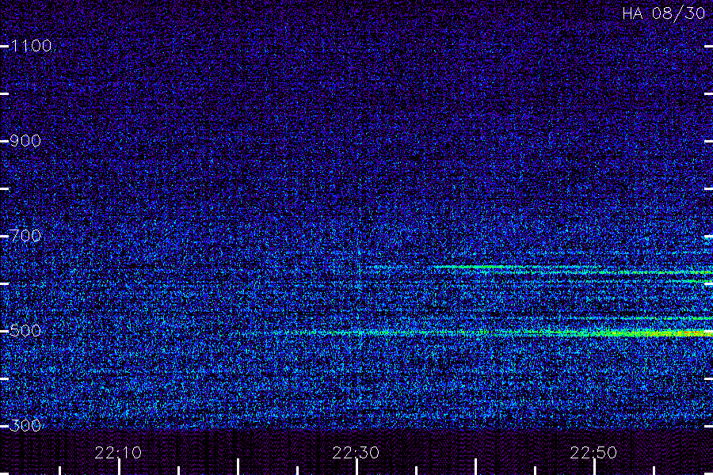
Task: Click the HA 08/30 station date label
Action: [x=663, y=13]
